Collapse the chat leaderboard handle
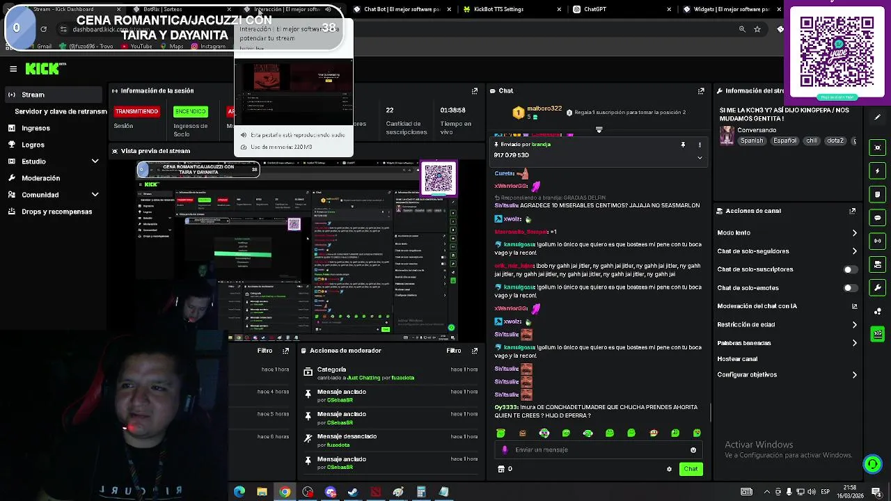The image size is (891, 501). point(599,129)
